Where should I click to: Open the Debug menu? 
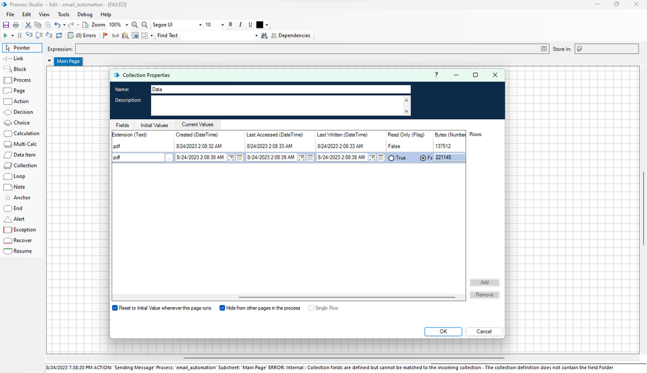pyautogui.click(x=85, y=14)
